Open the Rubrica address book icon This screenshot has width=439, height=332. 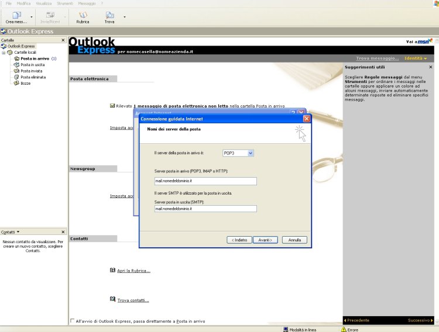[x=83, y=15]
